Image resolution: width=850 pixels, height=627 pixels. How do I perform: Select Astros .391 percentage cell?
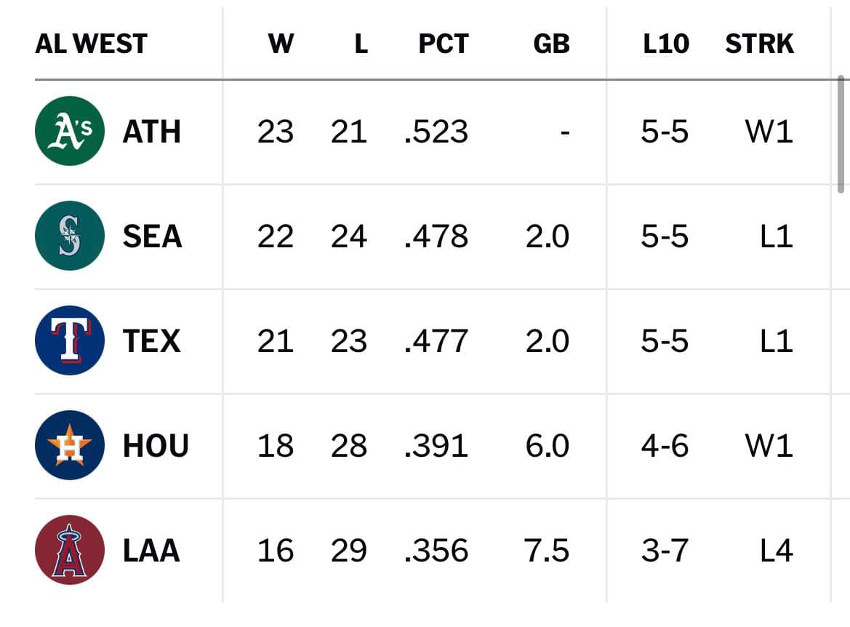pos(436,446)
